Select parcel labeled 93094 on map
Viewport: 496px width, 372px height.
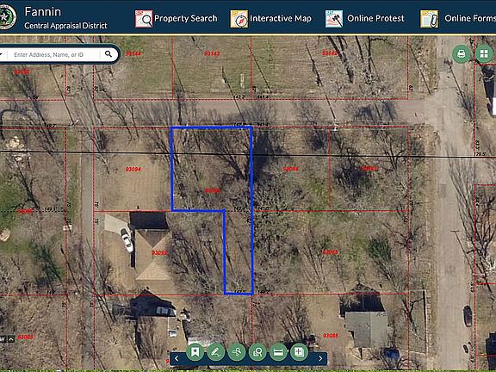click(133, 170)
